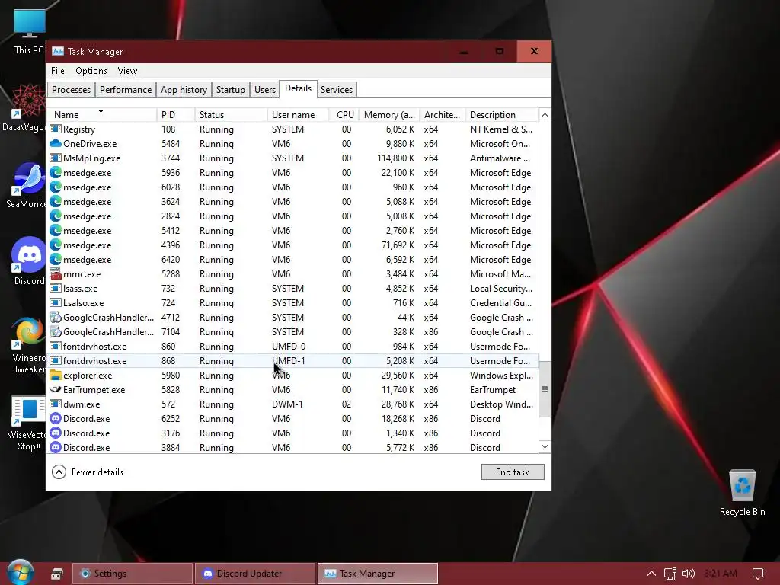The image size is (780, 585).
Task: Click scrollbar up arrow in process list
Action: click(545, 115)
